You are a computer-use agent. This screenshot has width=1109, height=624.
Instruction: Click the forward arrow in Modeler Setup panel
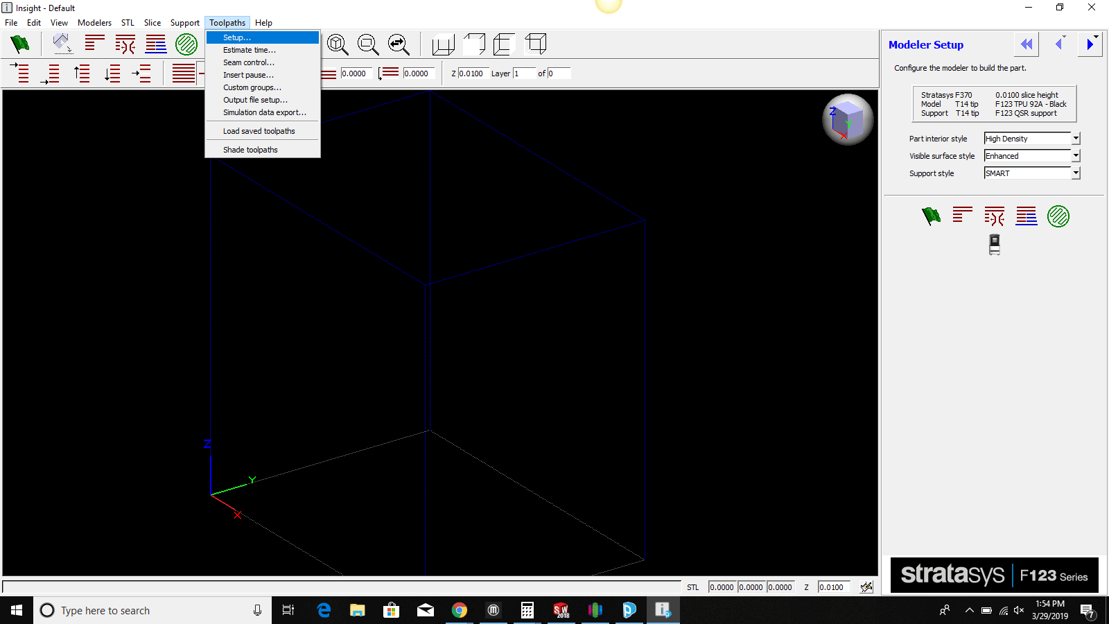tap(1090, 44)
